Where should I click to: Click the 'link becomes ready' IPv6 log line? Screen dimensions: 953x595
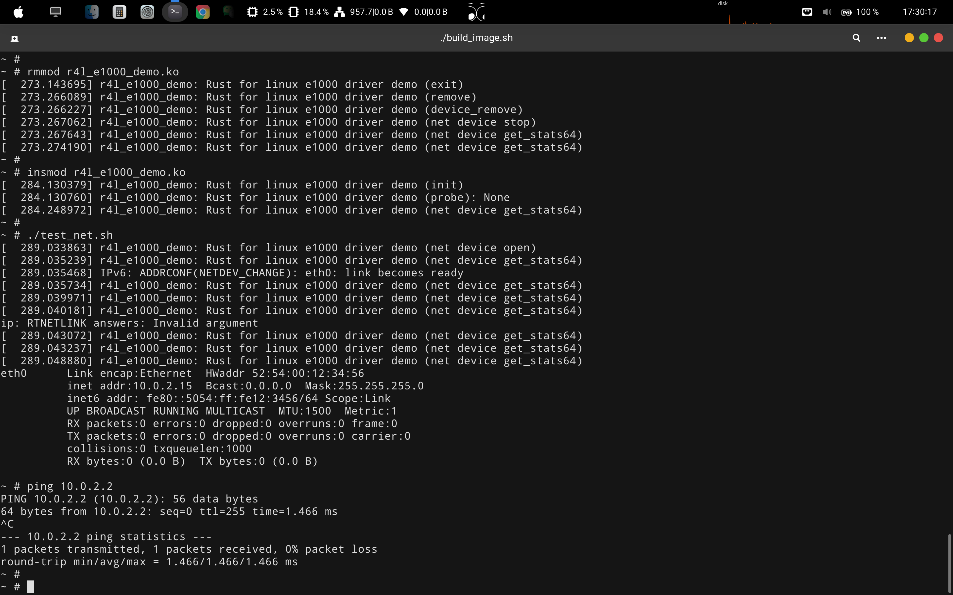click(232, 273)
